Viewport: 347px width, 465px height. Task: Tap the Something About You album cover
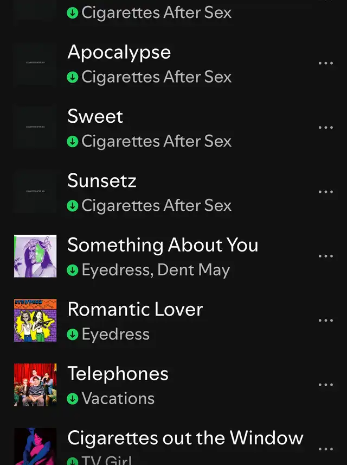[35, 256]
